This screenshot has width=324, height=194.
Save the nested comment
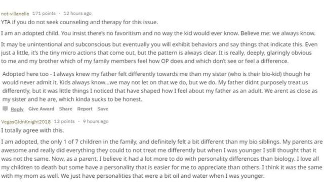103,109
